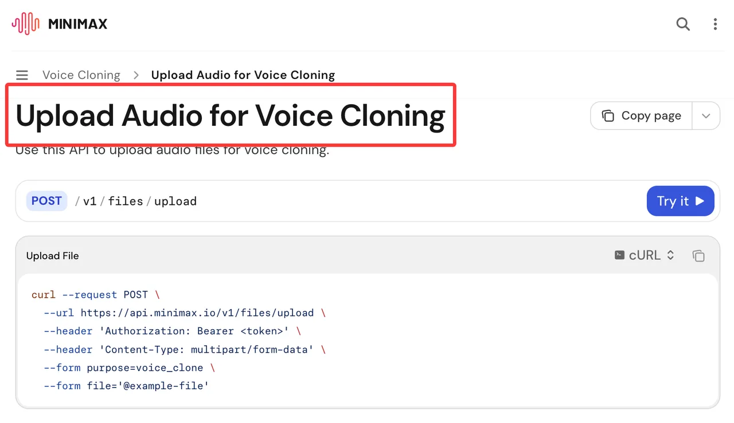Expand the Copy page dropdown chevron
734x423 pixels.
706,116
